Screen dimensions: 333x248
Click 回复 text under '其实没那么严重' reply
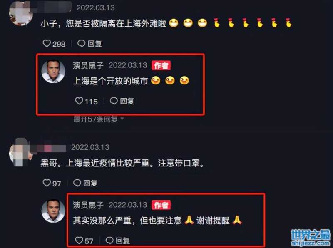click(123, 241)
